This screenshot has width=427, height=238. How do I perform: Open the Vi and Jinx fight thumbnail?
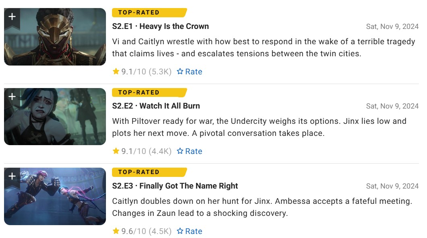tap(55, 196)
